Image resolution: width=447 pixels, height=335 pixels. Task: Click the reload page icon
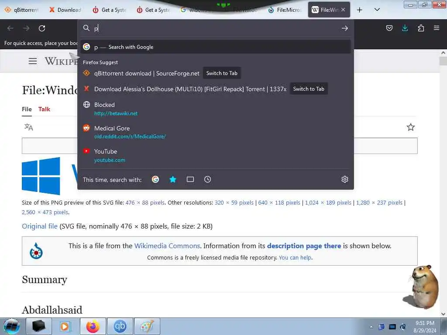click(x=42, y=28)
